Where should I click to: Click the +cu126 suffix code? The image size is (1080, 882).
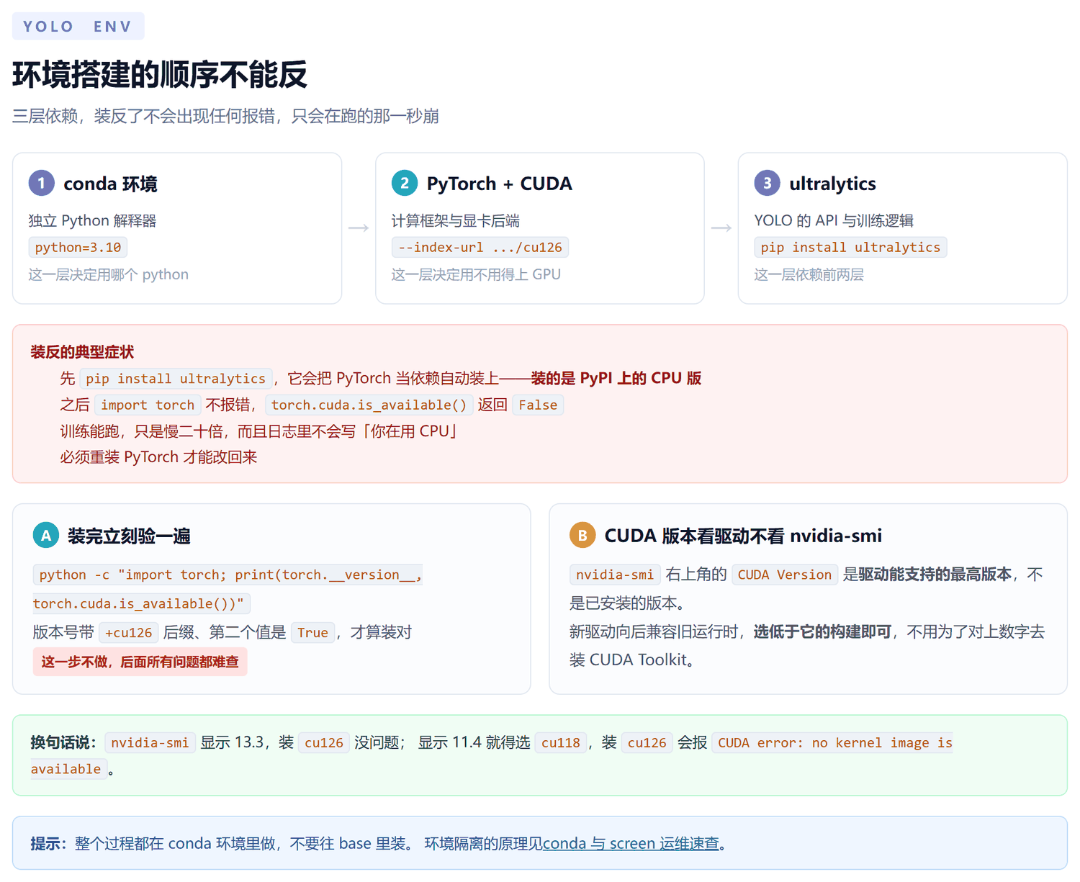(129, 632)
